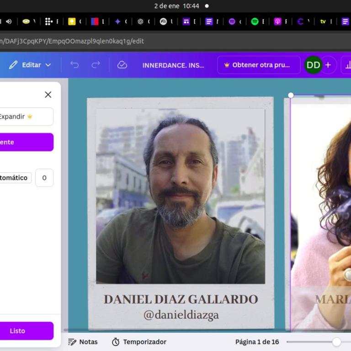Close the side panel with the X
The width and height of the screenshot is (351, 351).
click(48, 95)
